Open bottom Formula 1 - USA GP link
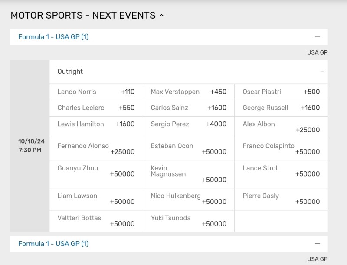The height and width of the screenshot is (265, 347). (x=53, y=244)
